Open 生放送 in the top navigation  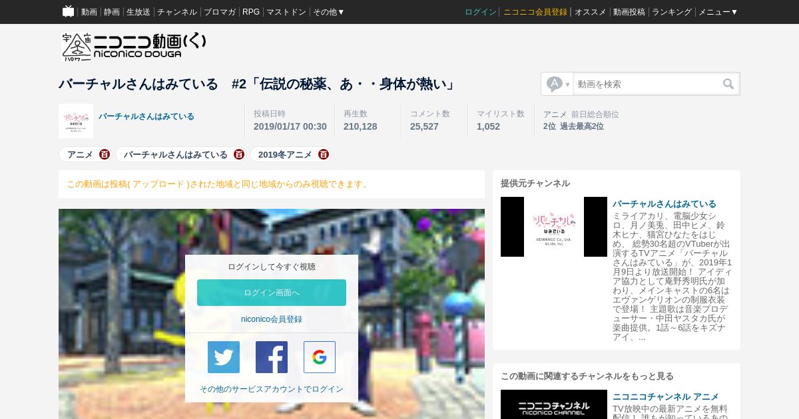pos(138,12)
